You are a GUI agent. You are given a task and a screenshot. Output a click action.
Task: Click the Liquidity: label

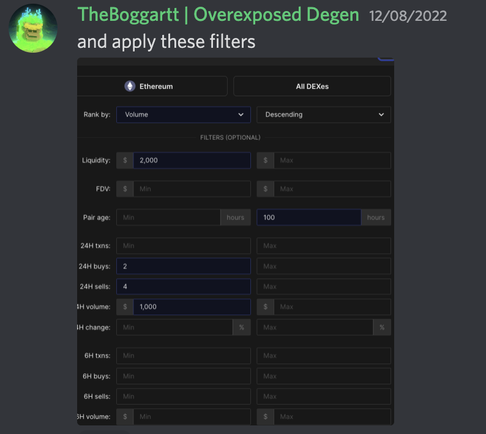point(96,160)
